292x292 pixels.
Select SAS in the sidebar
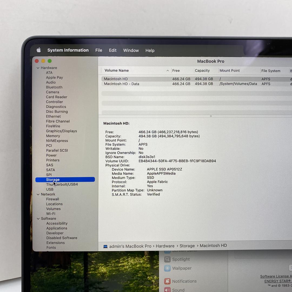50,165
